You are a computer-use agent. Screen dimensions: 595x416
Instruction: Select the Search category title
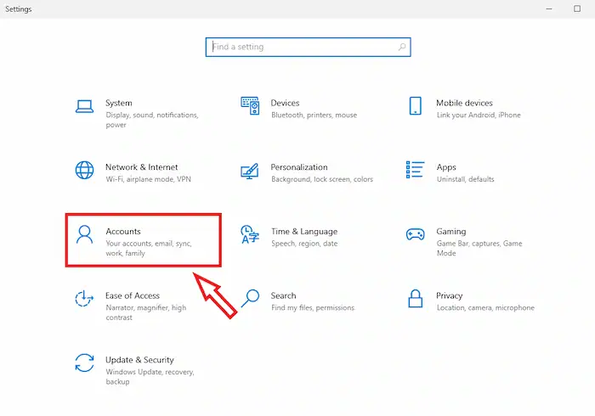coord(283,295)
